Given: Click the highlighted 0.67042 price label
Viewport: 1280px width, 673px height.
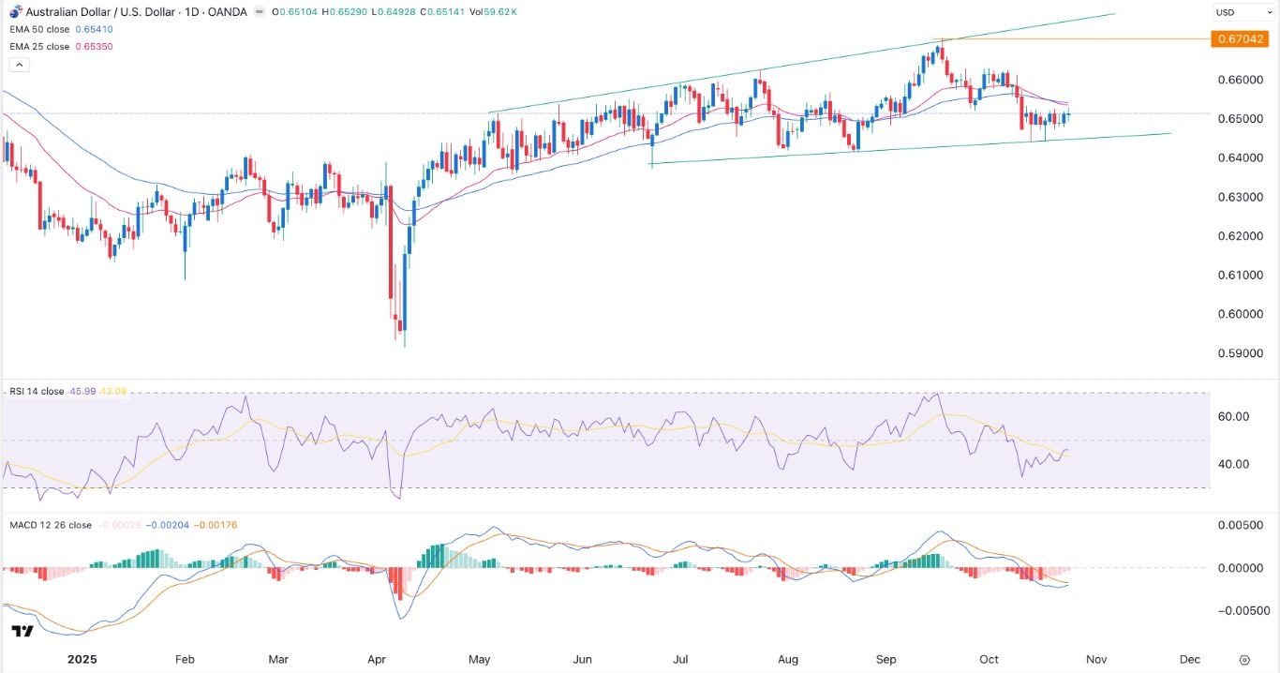Looking at the screenshot, I should [x=1241, y=38].
